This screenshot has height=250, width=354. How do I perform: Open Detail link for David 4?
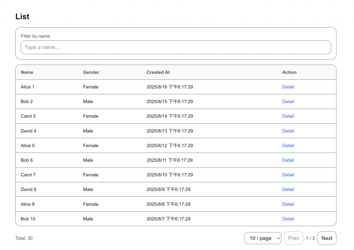pyautogui.click(x=288, y=131)
